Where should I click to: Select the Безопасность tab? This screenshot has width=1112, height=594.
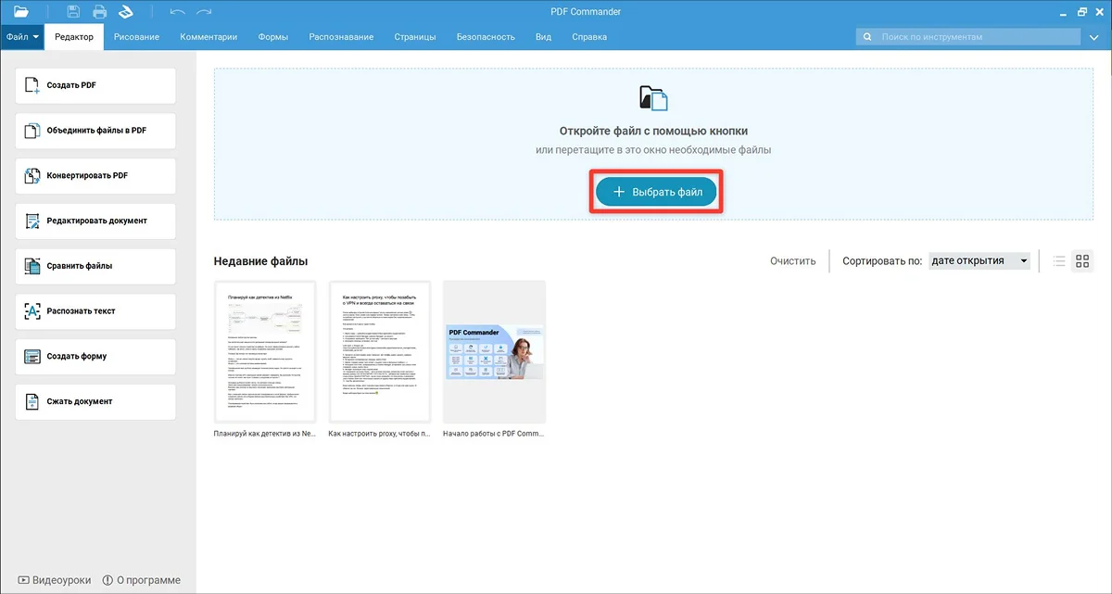(486, 37)
